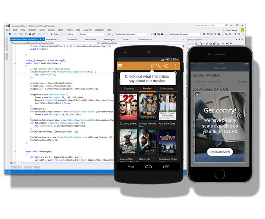Open the ProductDetailViewController class navigation dropdown

(54, 43)
